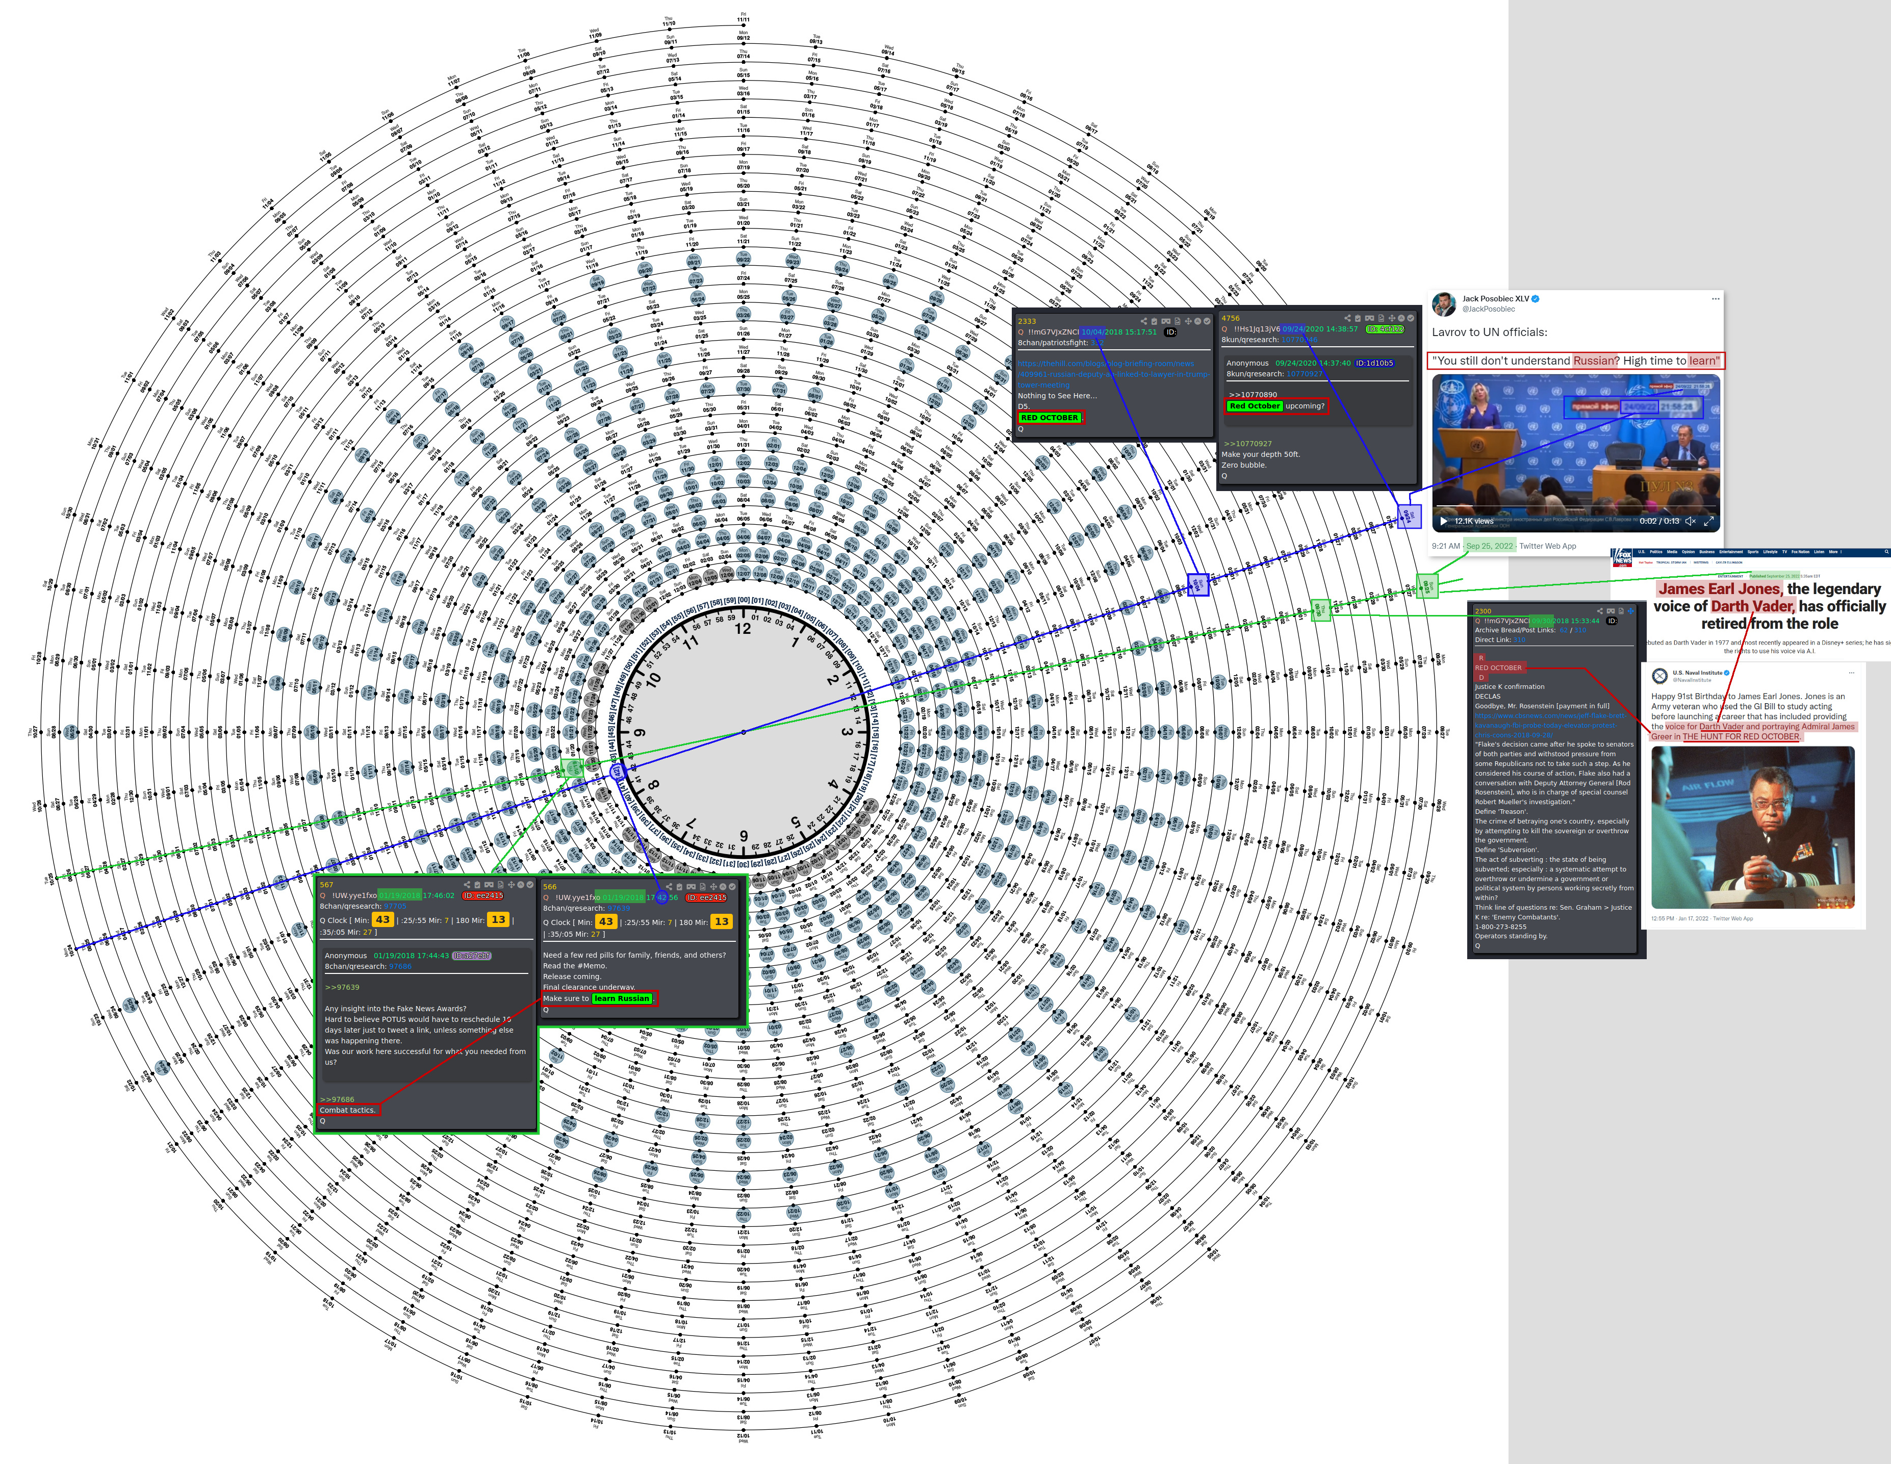The width and height of the screenshot is (1891, 1464).
Task: Click @JackPosobiec handle
Action: coord(1489,309)
